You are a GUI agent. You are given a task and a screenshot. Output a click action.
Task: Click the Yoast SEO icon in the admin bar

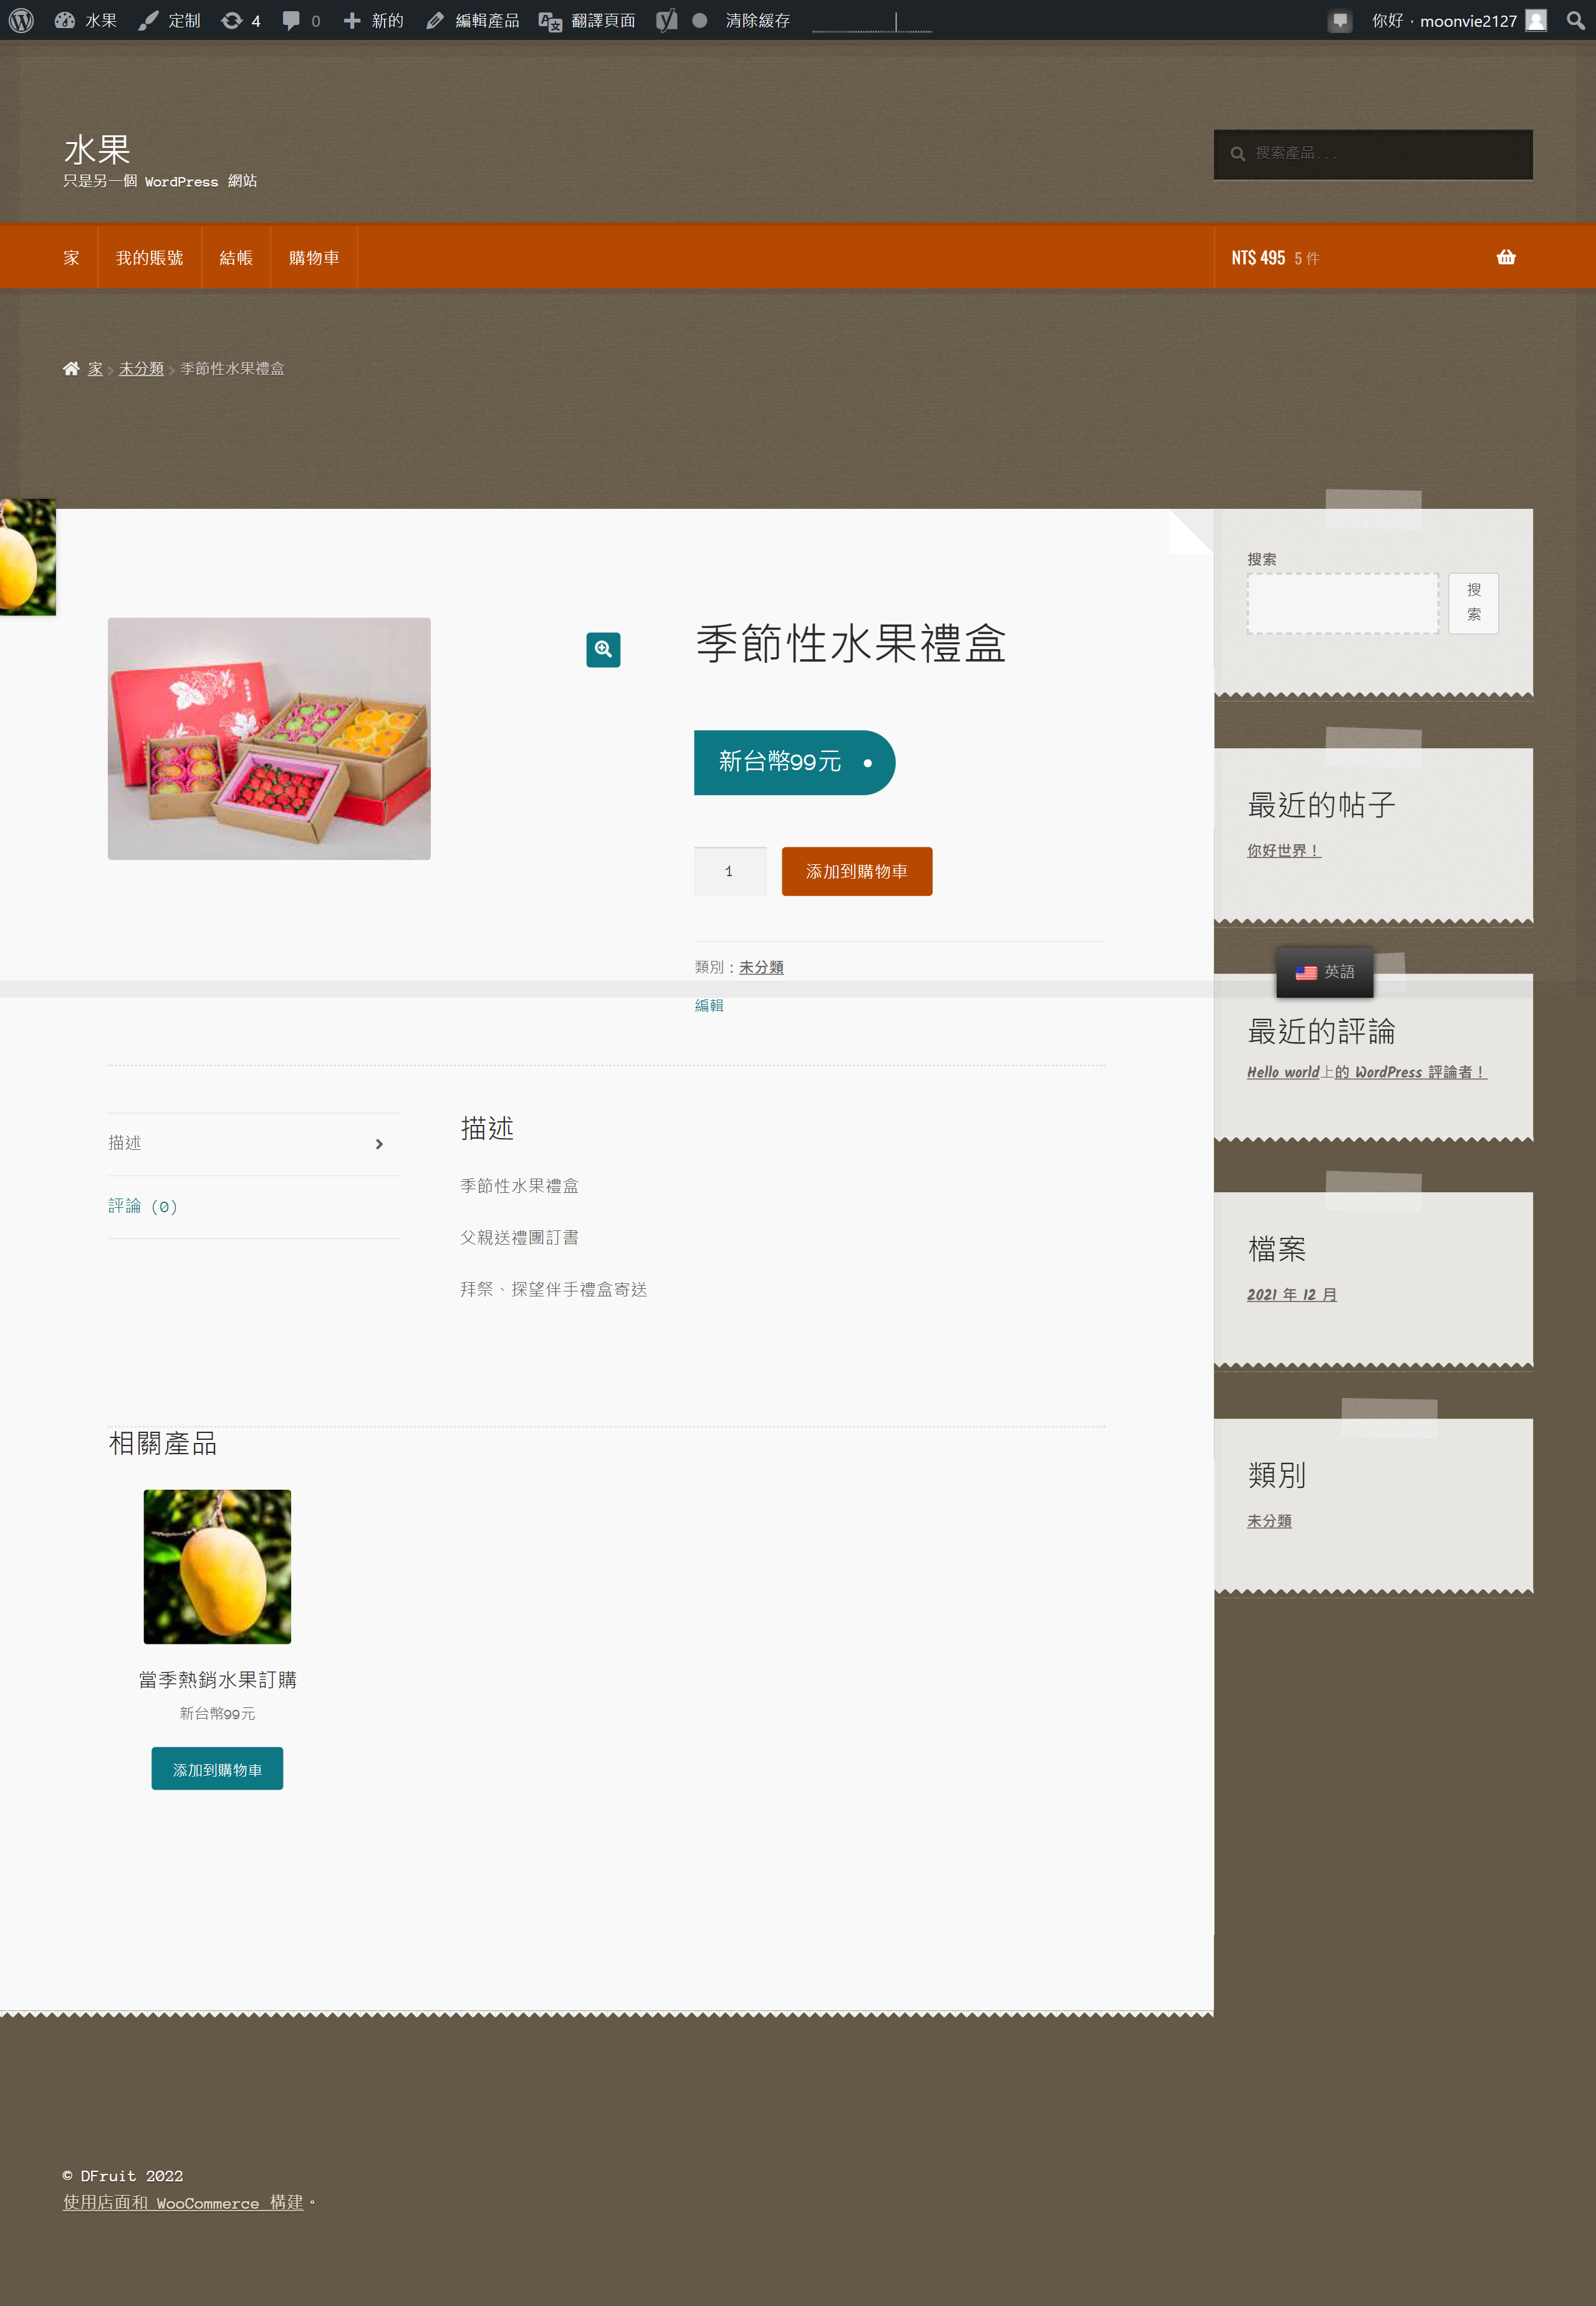tap(666, 20)
